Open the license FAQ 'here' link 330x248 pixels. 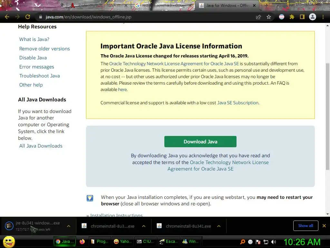[122, 89]
